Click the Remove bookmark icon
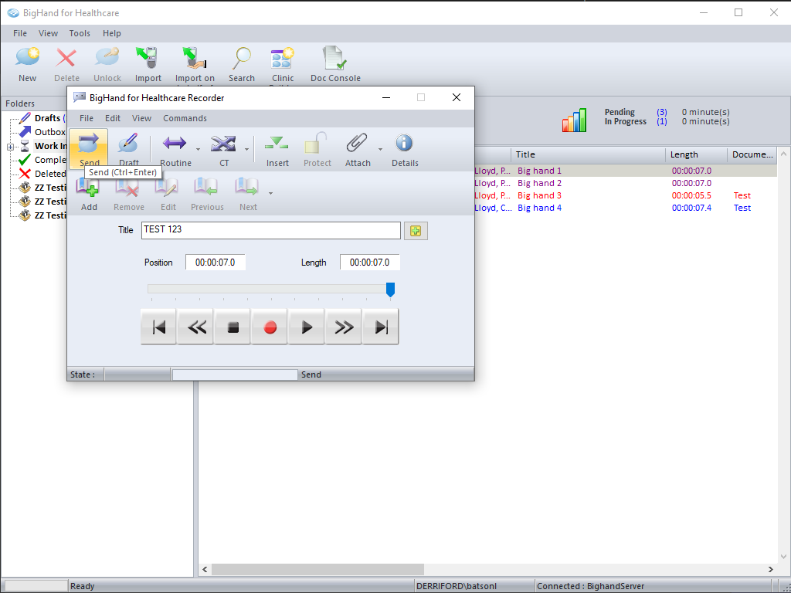Viewport: 791px width, 593px height. click(x=127, y=188)
